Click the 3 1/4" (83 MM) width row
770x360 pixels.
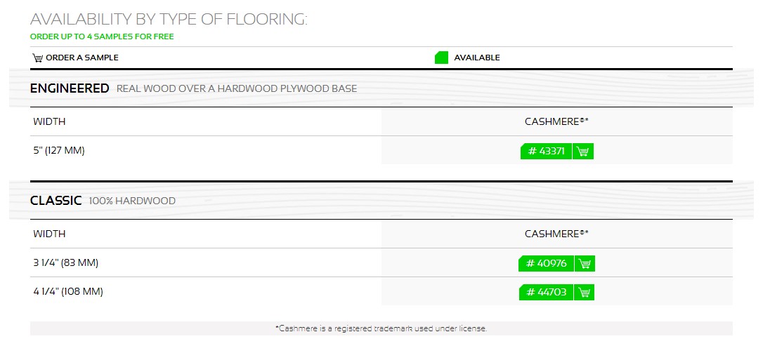(x=381, y=263)
